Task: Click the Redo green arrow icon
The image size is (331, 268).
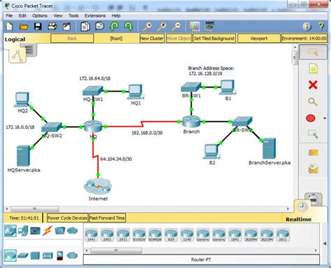Action: (x=128, y=27)
